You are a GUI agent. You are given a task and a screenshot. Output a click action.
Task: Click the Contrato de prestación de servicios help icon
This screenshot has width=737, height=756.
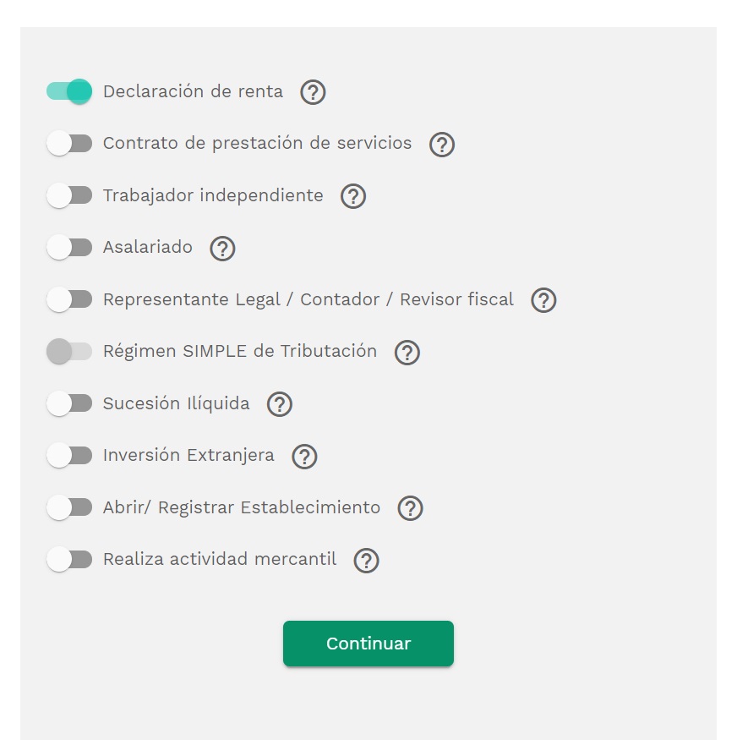pyautogui.click(x=440, y=145)
